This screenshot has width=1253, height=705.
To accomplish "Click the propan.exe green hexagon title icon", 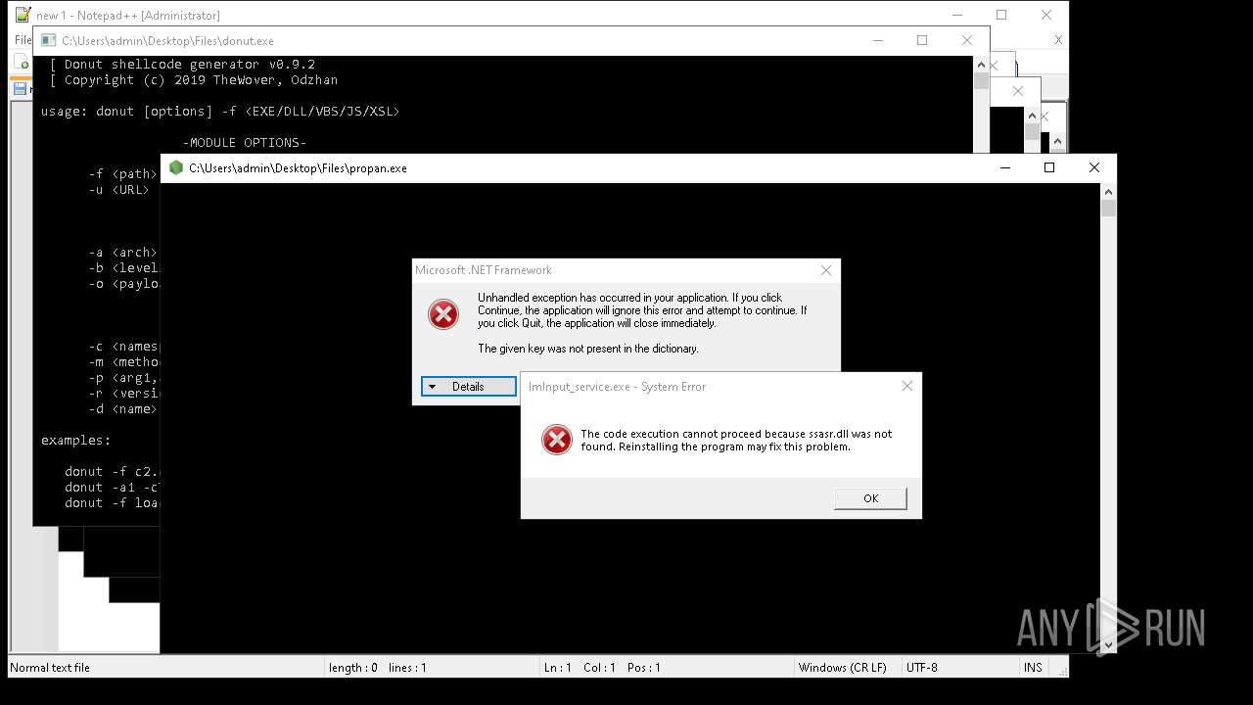I will click(x=176, y=167).
